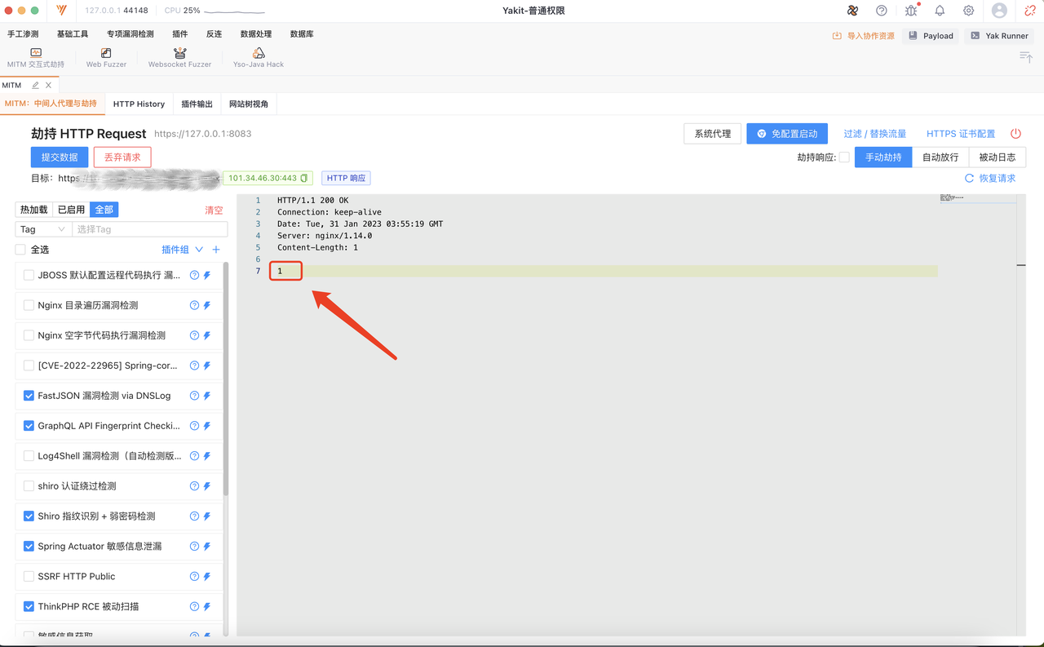The image size is (1044, 647).
Task: Open the 插件 menu
Action: pyautogui.click(x=180, y=34)
